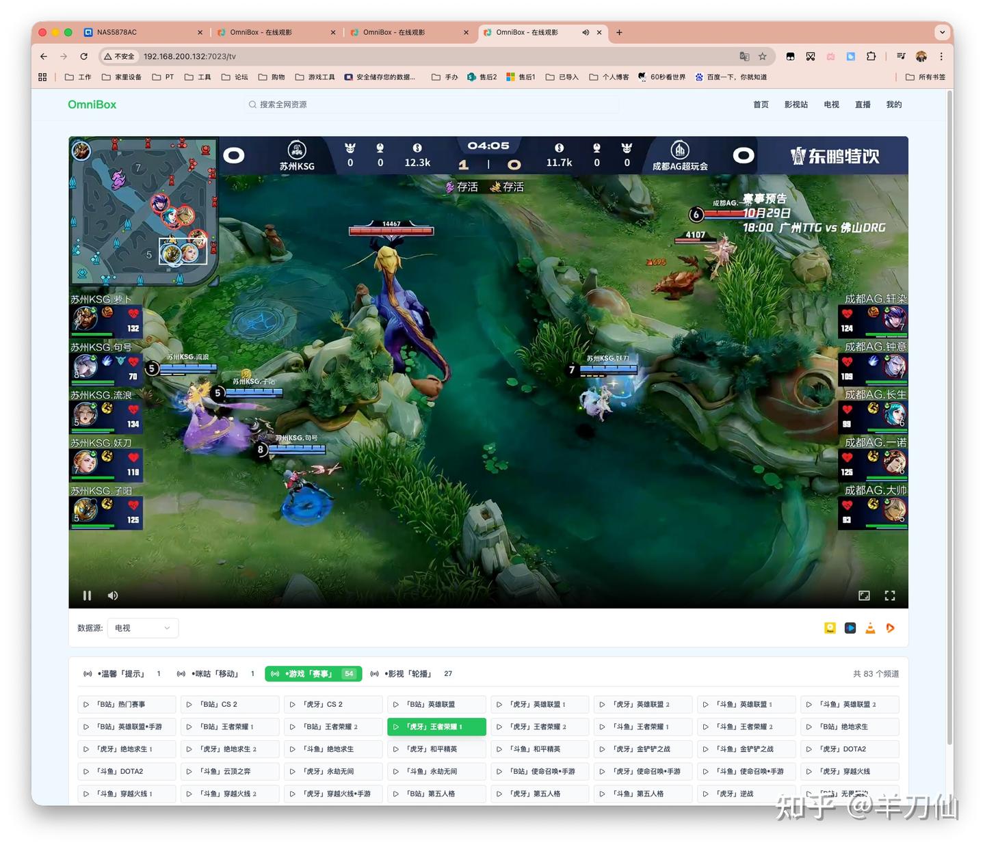Expand the browser tab search chevron
The width and height of the screenshot is (985, 847).
[x=942, y=32]
